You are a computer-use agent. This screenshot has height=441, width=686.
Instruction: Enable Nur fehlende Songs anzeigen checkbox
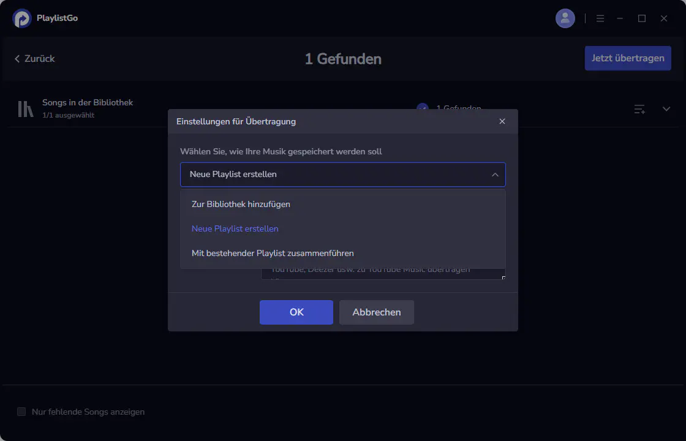[21, 412]
